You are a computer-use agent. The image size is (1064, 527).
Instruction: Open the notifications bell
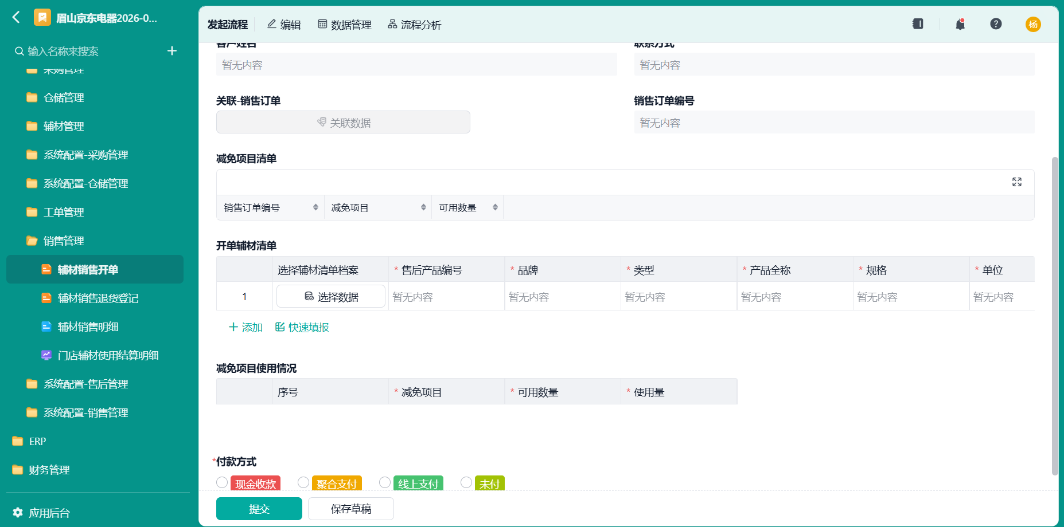[960, 24]
